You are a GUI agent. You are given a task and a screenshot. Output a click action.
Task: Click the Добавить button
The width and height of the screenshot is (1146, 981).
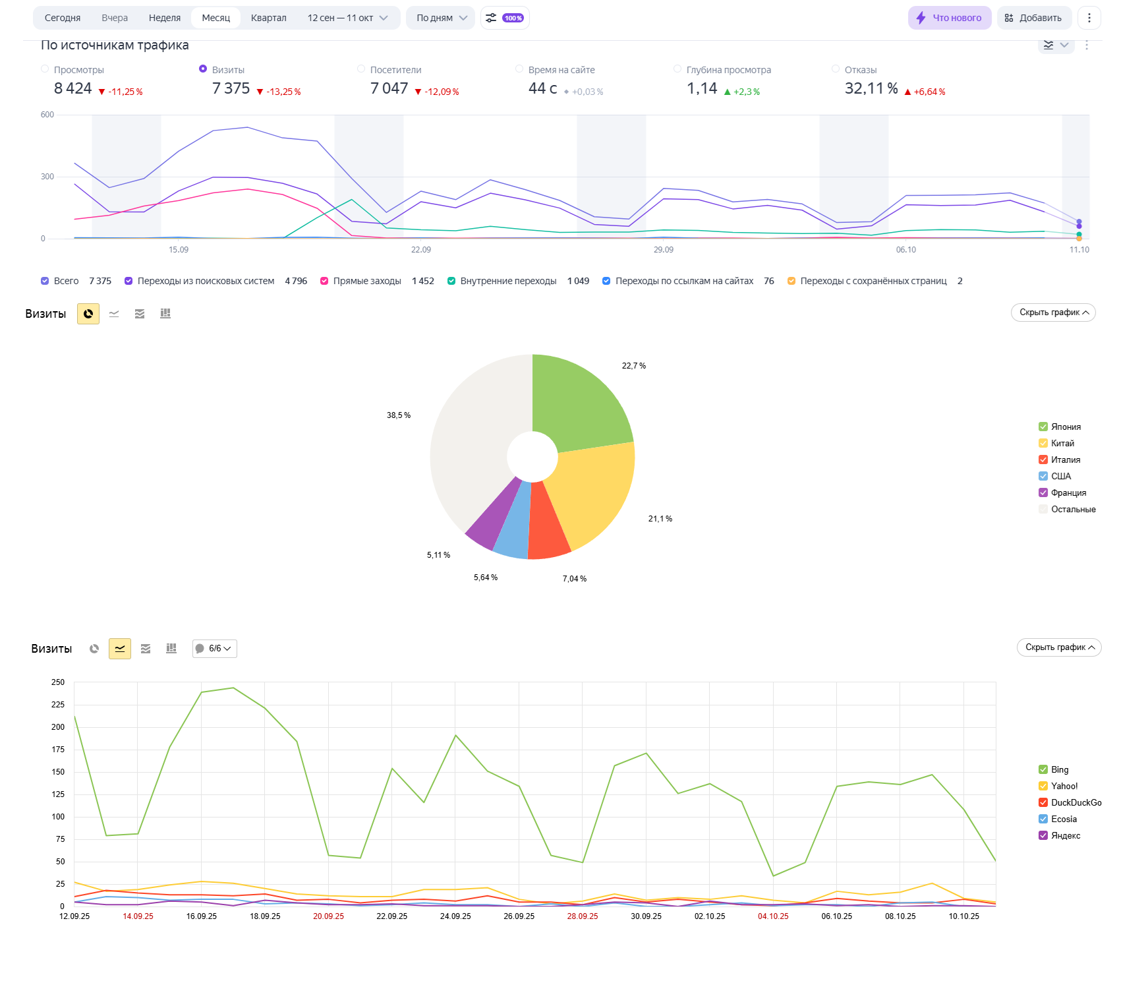pos(1034,18)
